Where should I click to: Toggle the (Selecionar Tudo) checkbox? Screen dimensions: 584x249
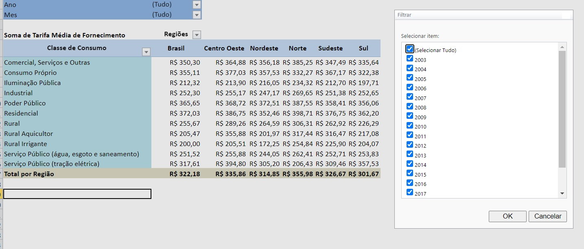tap(410, 49)
